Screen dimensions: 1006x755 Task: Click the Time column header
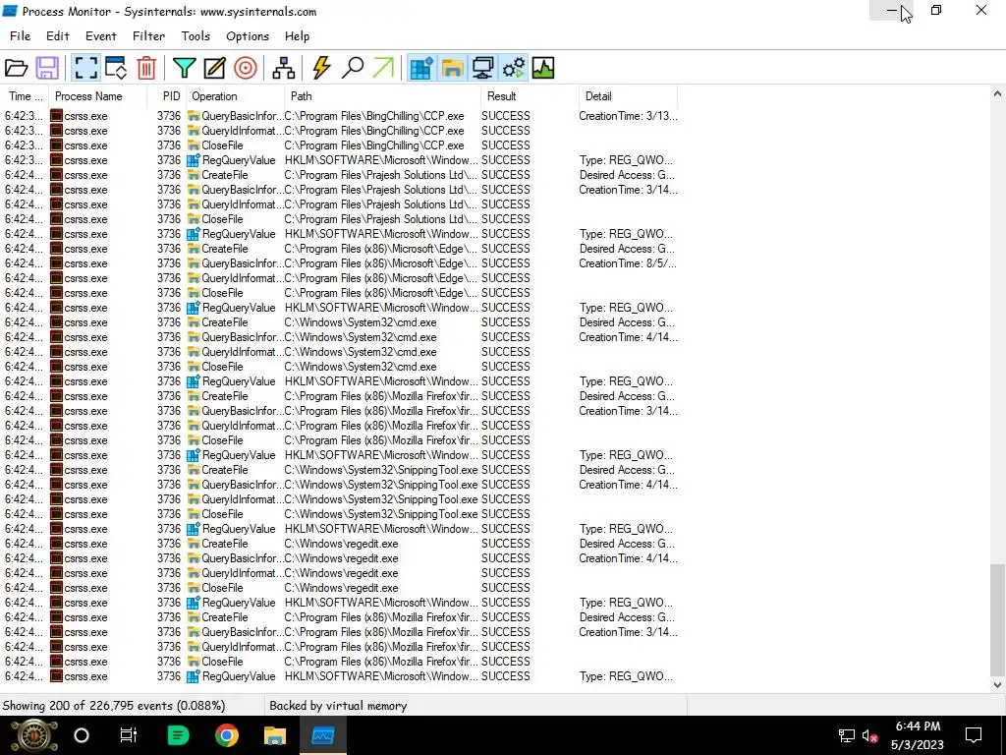(25, 96)
